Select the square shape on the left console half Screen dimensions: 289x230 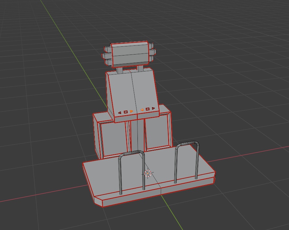126,112
